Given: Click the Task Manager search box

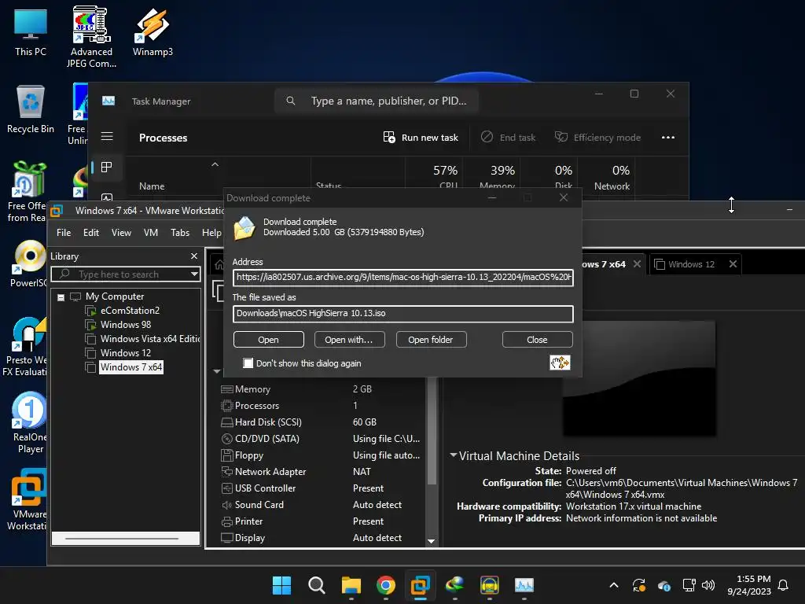Looking at the screenshot, I should 377,101.
